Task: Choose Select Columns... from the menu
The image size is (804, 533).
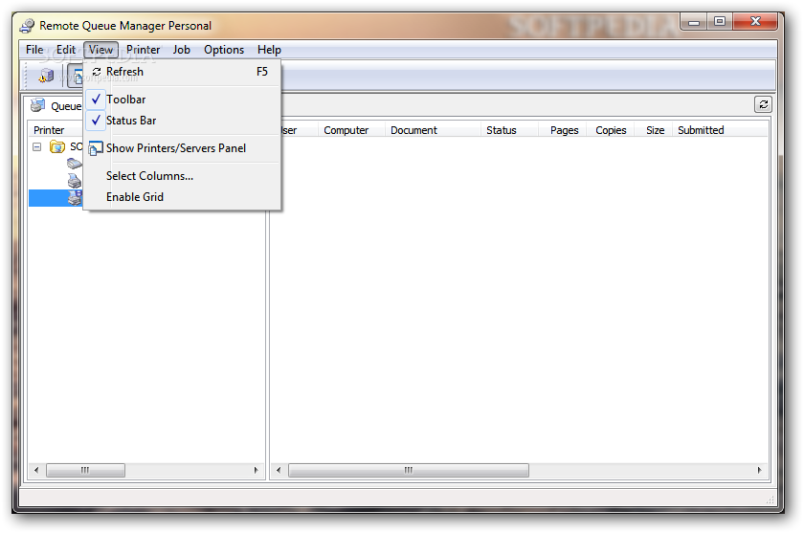Action: pyautogui.click(x=182, y=176)
